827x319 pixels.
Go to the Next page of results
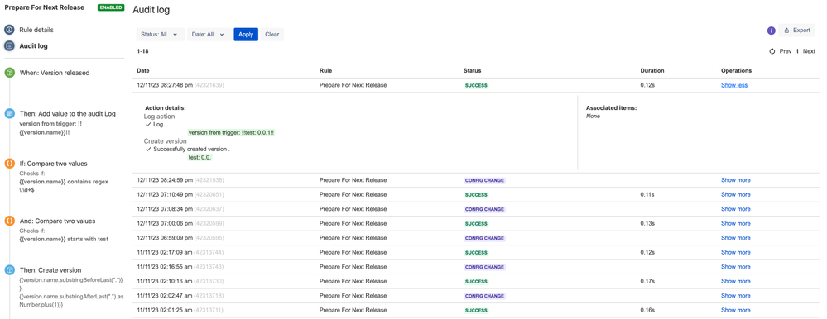tap(809, 51)
